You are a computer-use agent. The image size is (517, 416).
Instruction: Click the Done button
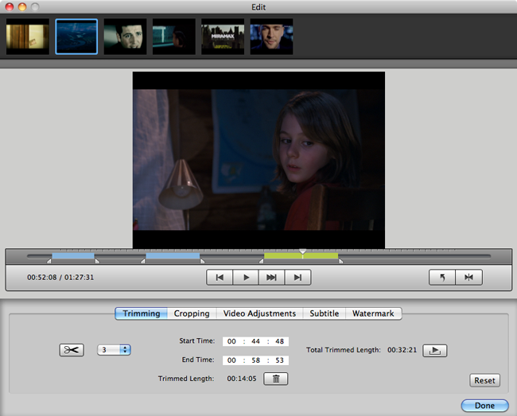pyautogui.click(x=484, y=406)
